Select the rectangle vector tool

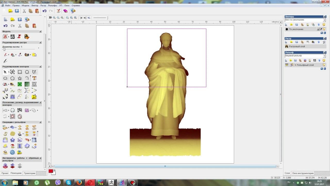point(20,72)
